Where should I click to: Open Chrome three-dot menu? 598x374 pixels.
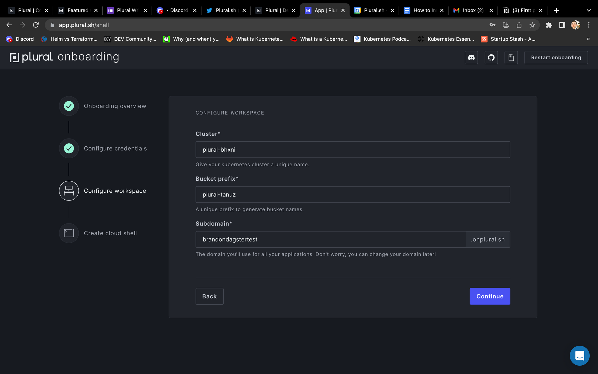[589, 25]
